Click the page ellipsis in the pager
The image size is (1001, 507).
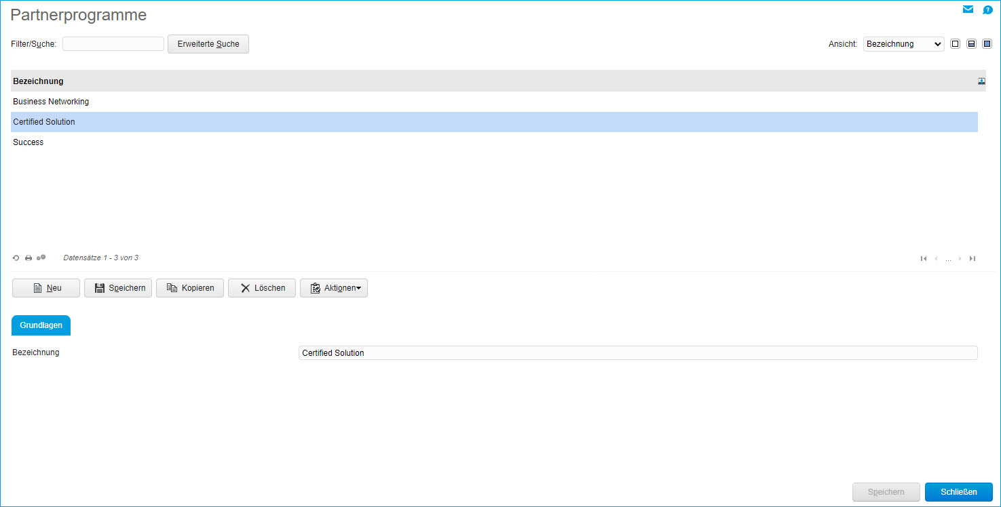click(x=948, y=260)
